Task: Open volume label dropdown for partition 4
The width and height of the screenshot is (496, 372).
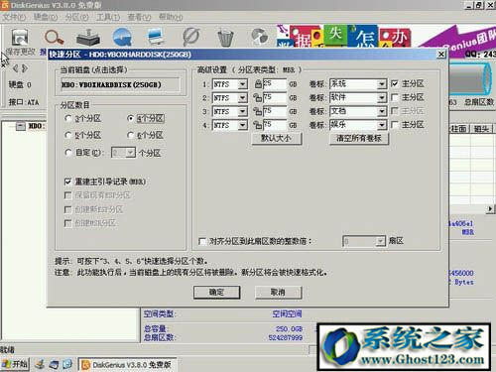Action: point(382,125)
